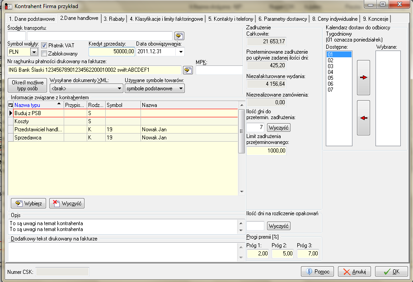Select the Buduj z PSB row
Image resolution: width=413 pixels, height=282 pixels.
(123, 113)
